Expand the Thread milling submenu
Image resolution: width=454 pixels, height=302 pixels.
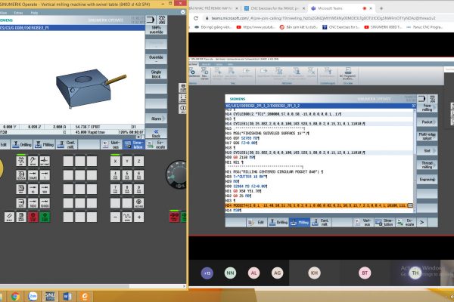428,165
